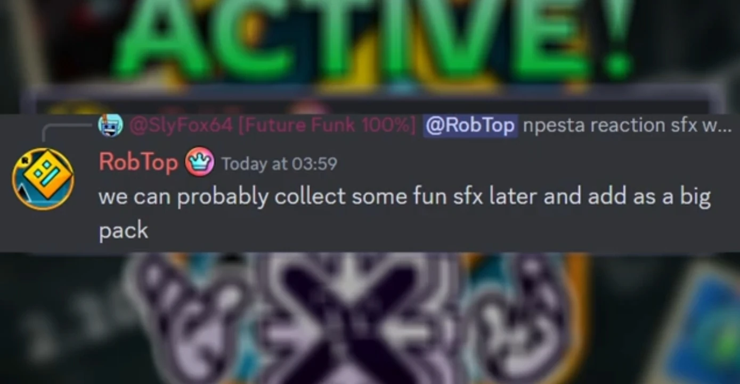Open SlyFox64's small reply avatar

(110, 126)
